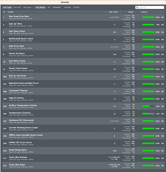Click Airflow Temperature Celsius health bar
The image size is (166, 172).
tap(148, 106)
